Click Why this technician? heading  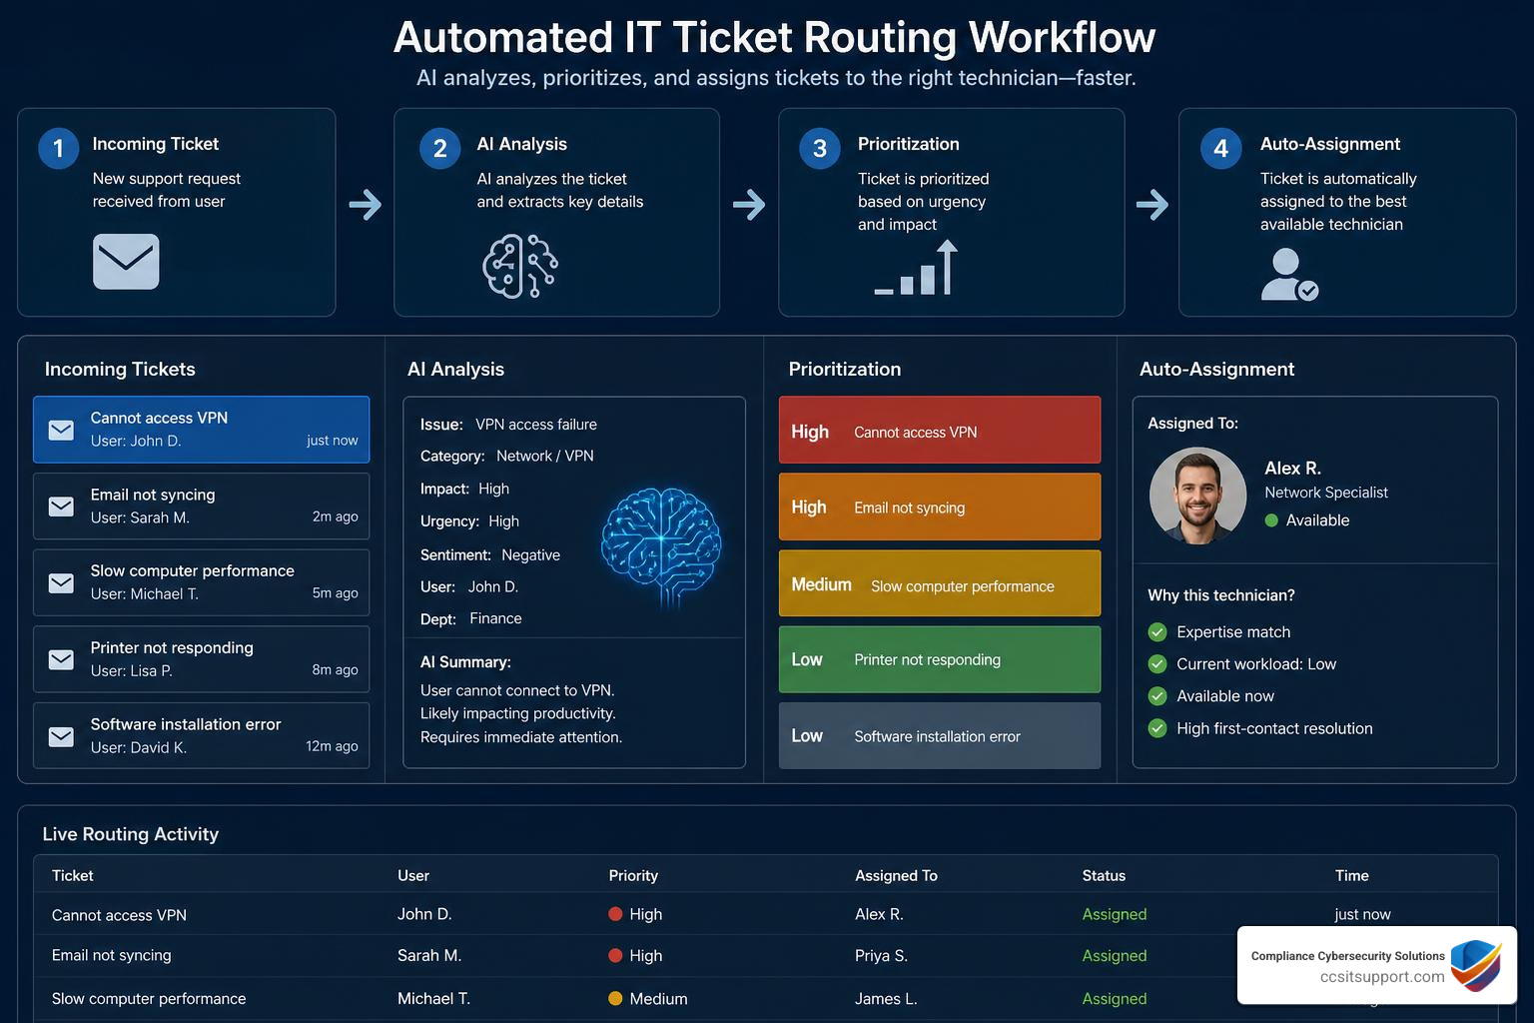click(1221, 595)
